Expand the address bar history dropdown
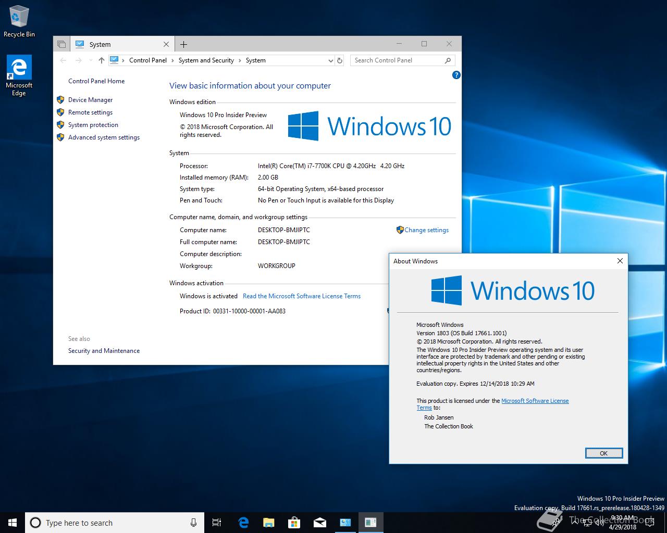 330,60
